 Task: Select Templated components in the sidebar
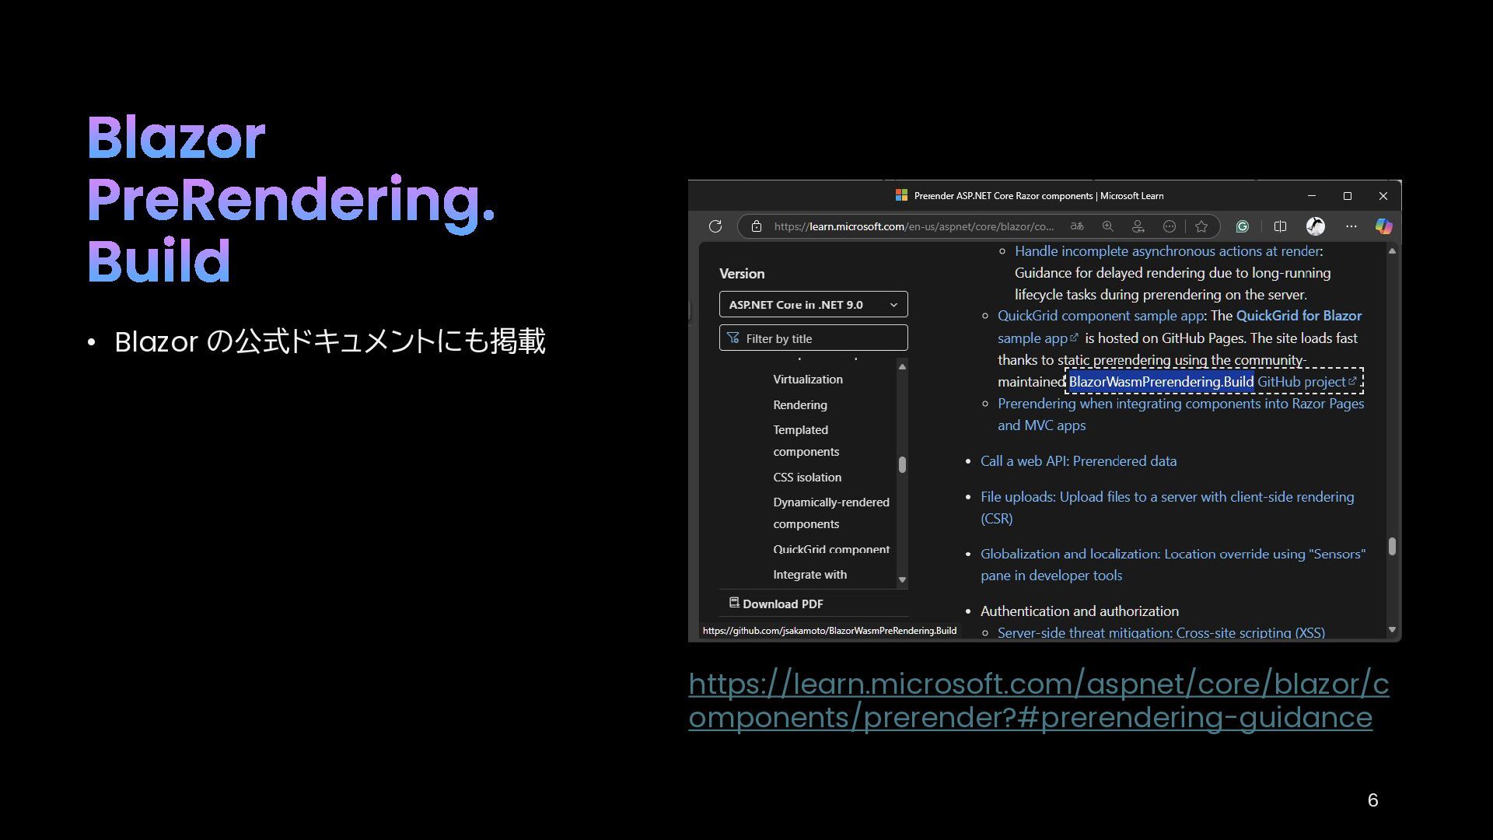click(x=806, y=441)
